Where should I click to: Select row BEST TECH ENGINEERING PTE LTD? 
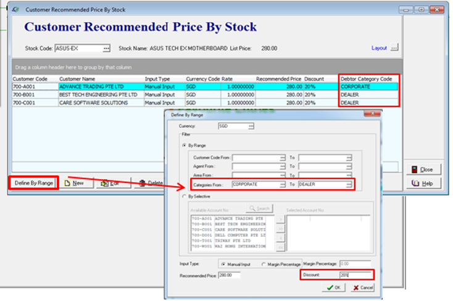205,95
